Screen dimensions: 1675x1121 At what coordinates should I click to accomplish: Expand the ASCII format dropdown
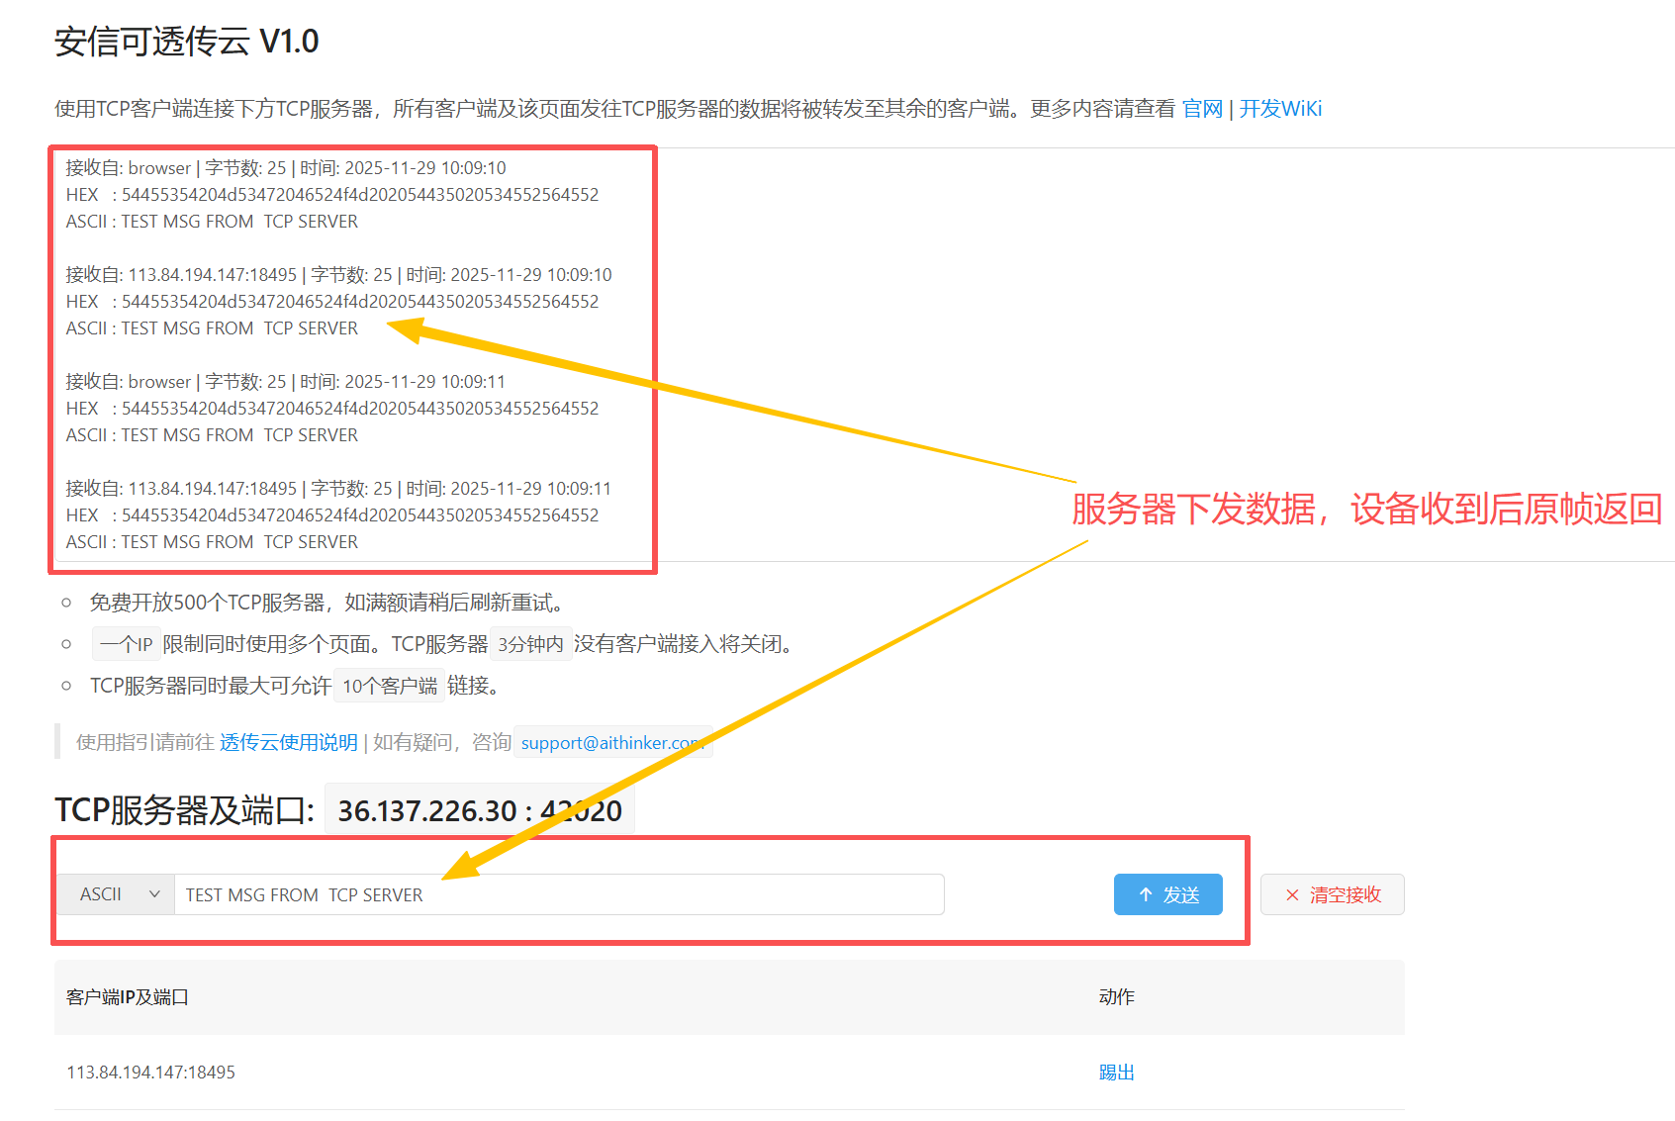pyautogui.click(x=116, y=894)
